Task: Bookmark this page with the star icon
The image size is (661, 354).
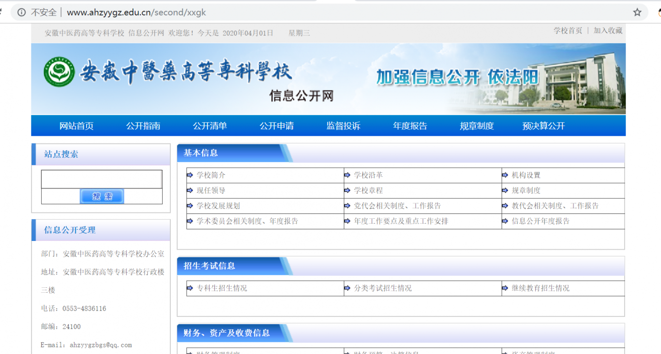Action: pyautogui.click(x=637, y=13)
